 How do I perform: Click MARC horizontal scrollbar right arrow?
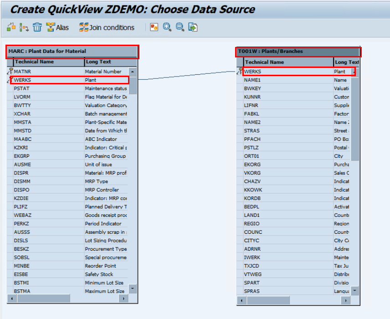coord(123,298)
